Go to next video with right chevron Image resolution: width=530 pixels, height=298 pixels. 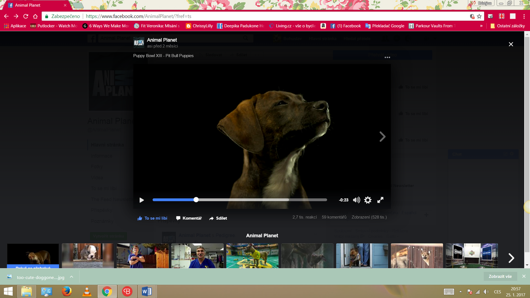[x=382, y=137]
